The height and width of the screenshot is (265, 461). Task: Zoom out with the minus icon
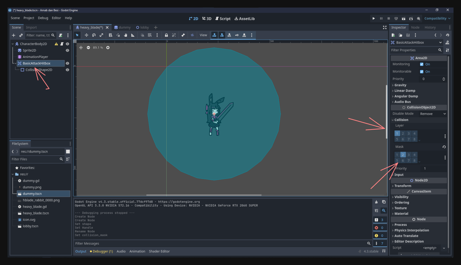pos(88,48)
